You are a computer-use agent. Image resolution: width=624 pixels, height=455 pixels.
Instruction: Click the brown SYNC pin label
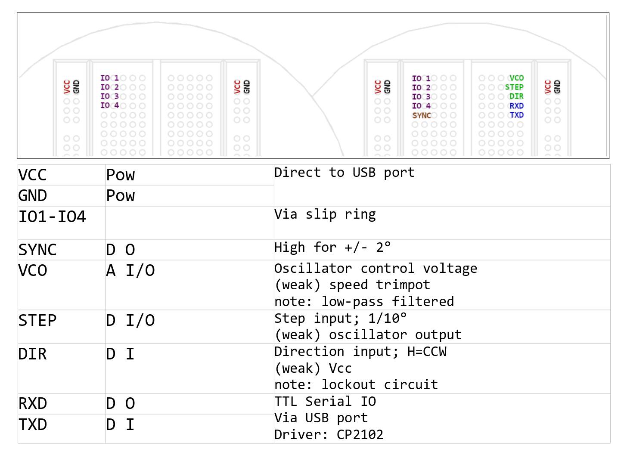pyautogui.click(x=422, y=115)
